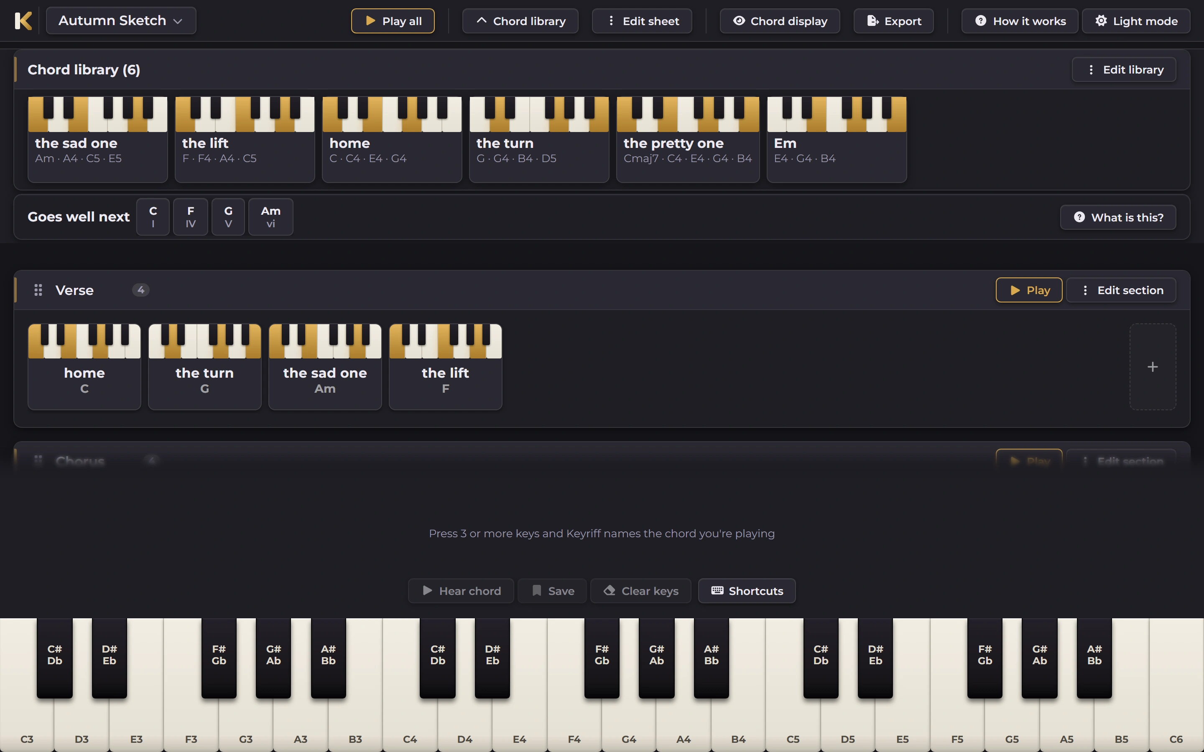Screen dimensions: 1204x752
Task: Open the keyboard Shortcuts panel
Action: click(x=747, y=591)
